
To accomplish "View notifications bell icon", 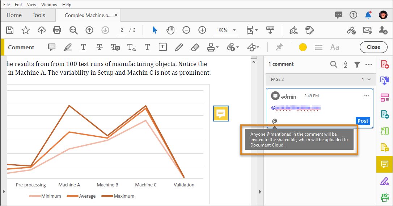I will 368,15.
